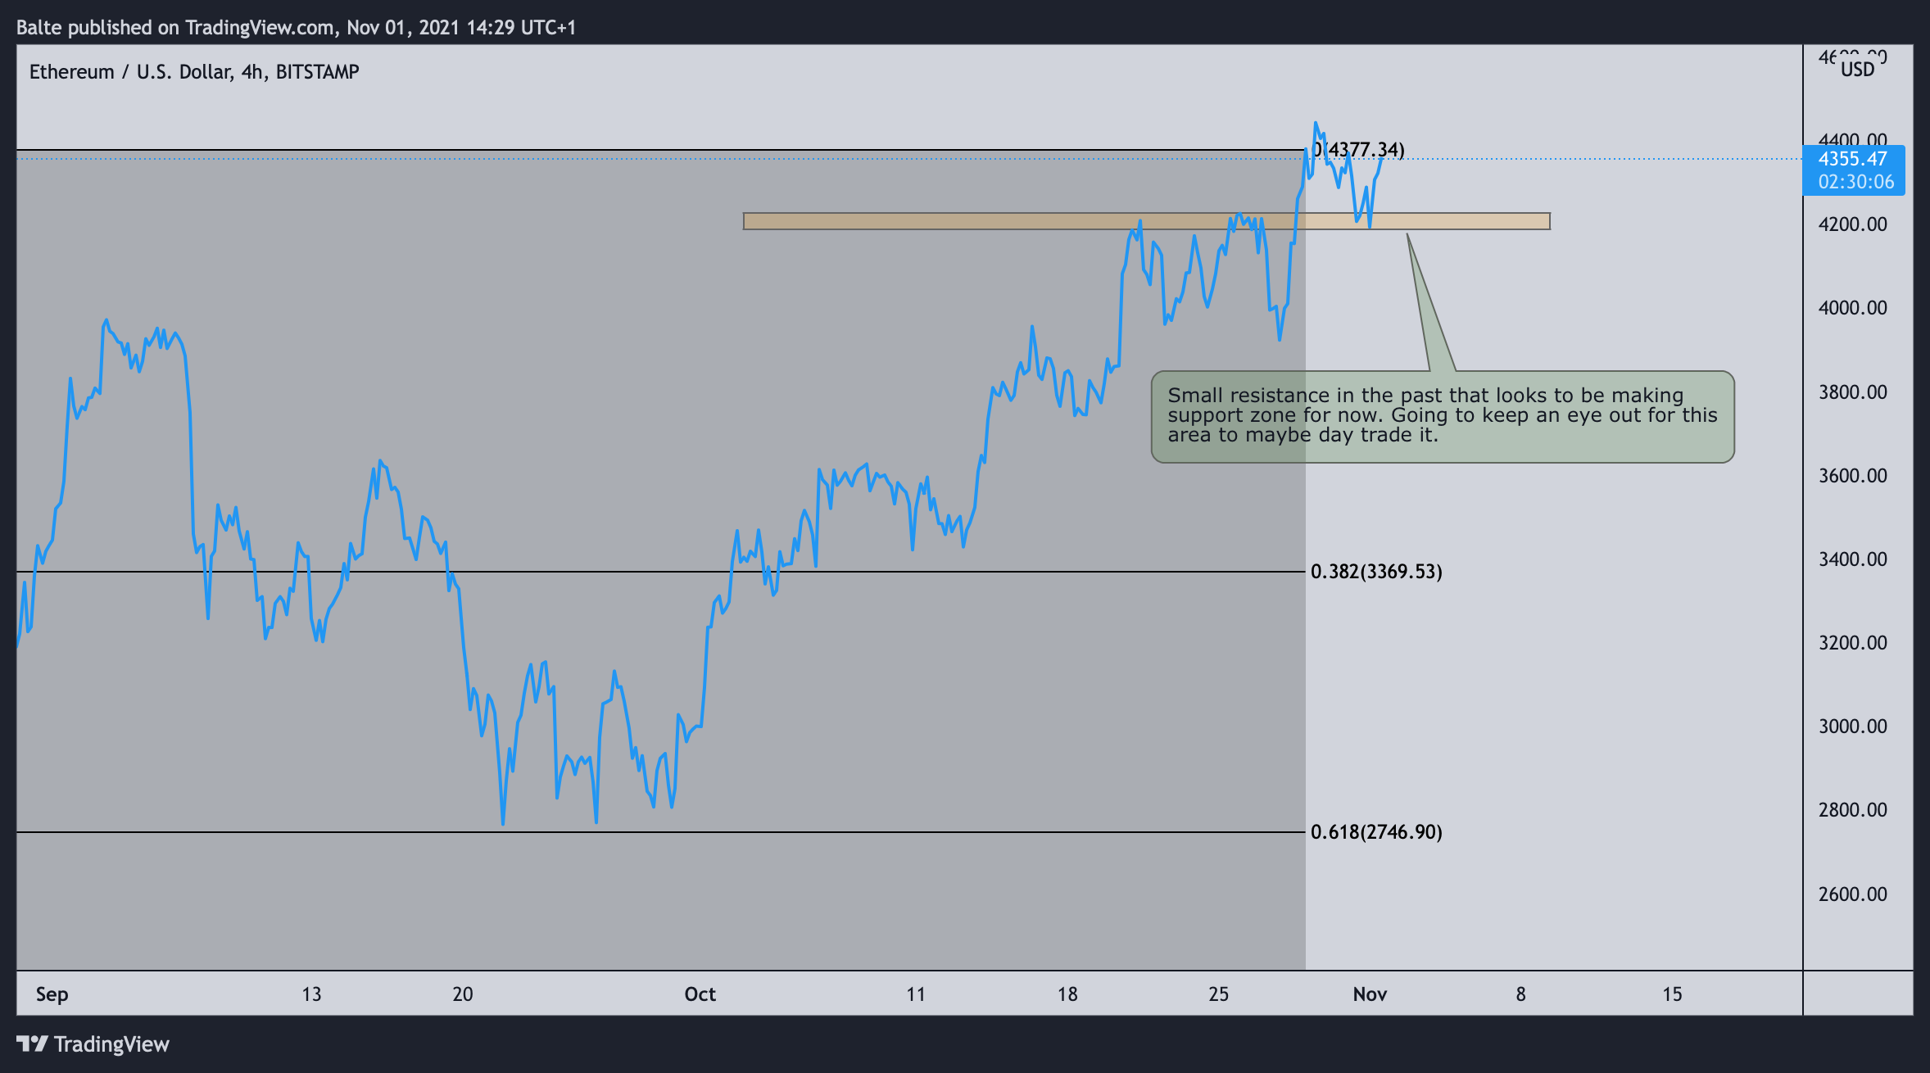Click the 15 date label on time axis

[x=1672, y=994]
